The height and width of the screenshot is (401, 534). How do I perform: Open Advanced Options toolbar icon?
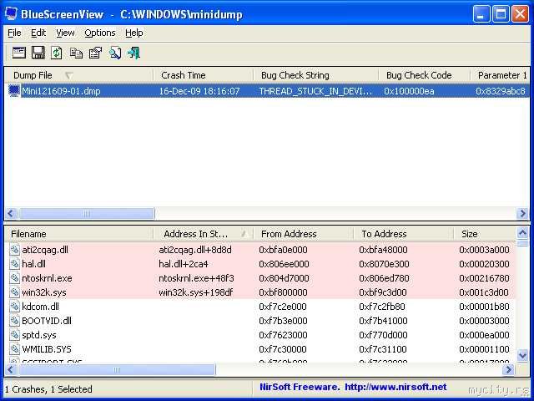click(18, 53)
